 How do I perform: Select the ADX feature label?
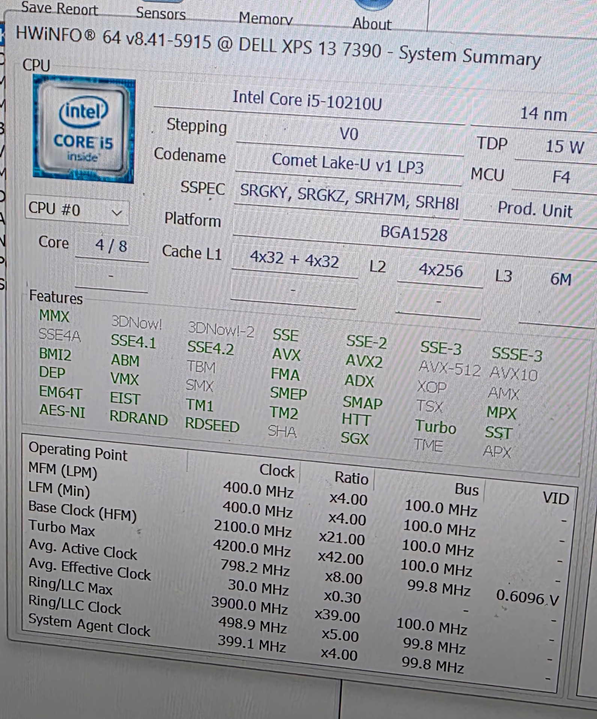pyautogui.click(x=359, y=381)
